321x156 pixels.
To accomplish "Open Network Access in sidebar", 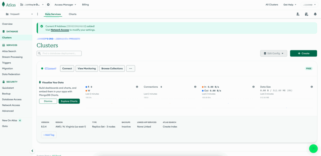I will tap(11, 105).
